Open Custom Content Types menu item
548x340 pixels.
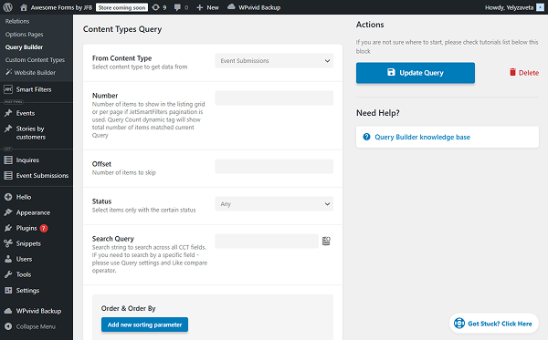coord(35,59)
